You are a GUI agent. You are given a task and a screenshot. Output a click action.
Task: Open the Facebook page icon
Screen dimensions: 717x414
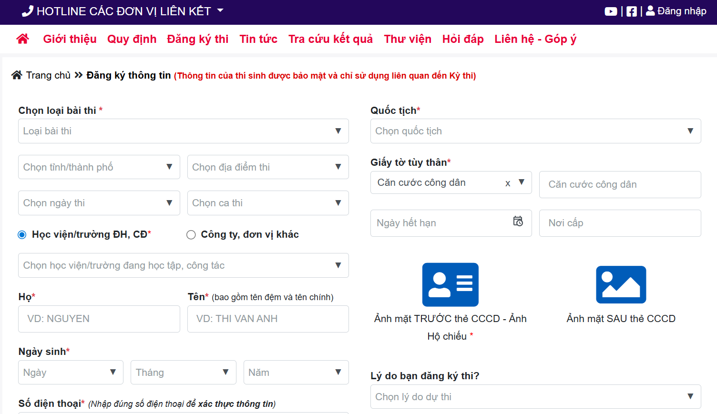631,11
